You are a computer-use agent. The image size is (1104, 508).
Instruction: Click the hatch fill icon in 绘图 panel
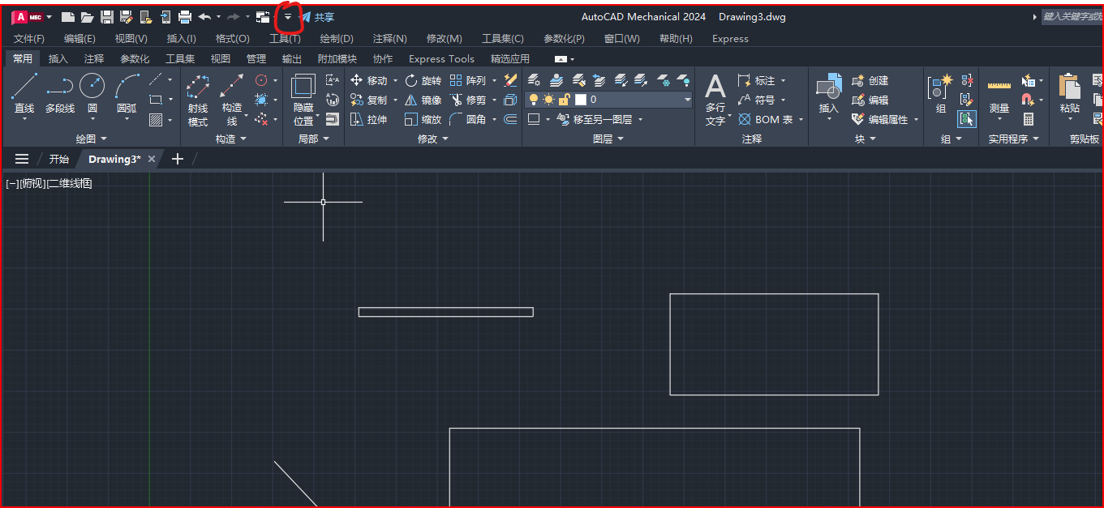tap(156, 119)
